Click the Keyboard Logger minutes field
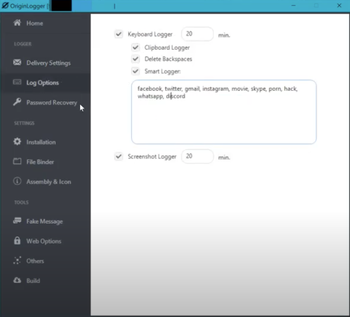The height and width of the screenshot is (317, 350). 197,34
